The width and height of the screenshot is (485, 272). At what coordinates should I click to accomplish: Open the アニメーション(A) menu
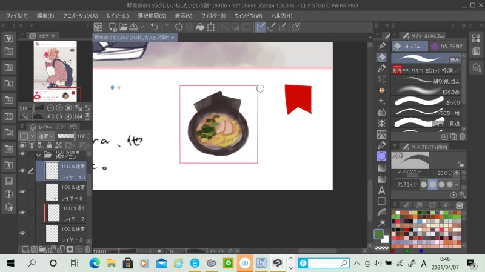click(x=81, y=16)
